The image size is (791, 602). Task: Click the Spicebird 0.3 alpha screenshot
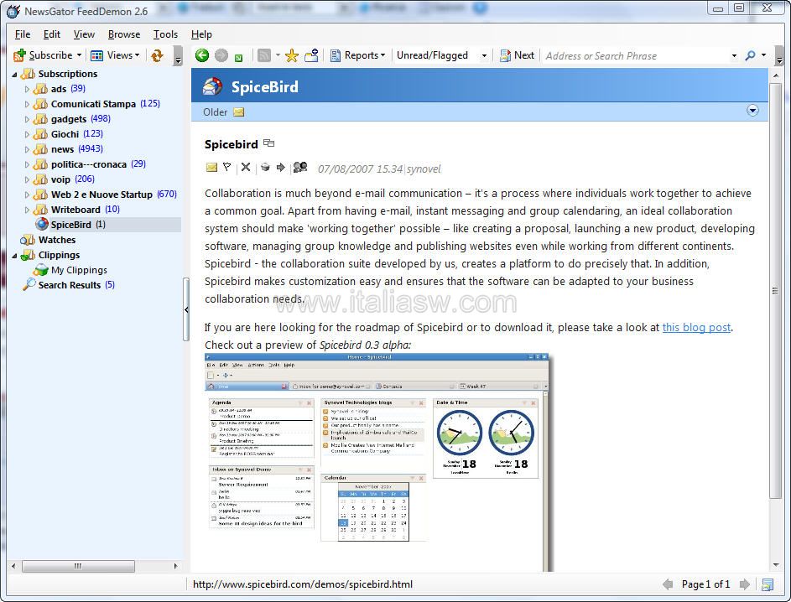pos(377,462)
